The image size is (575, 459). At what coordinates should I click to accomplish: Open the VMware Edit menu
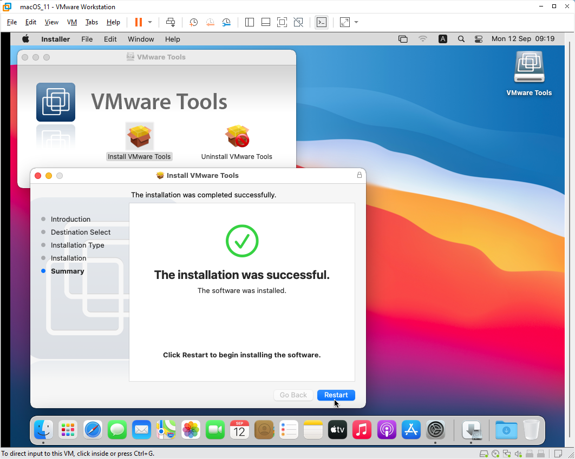tap(30, 22)
